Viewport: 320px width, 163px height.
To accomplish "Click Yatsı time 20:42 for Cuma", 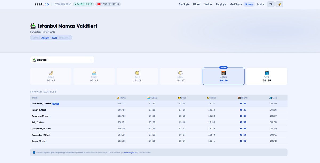I will 273,141.
